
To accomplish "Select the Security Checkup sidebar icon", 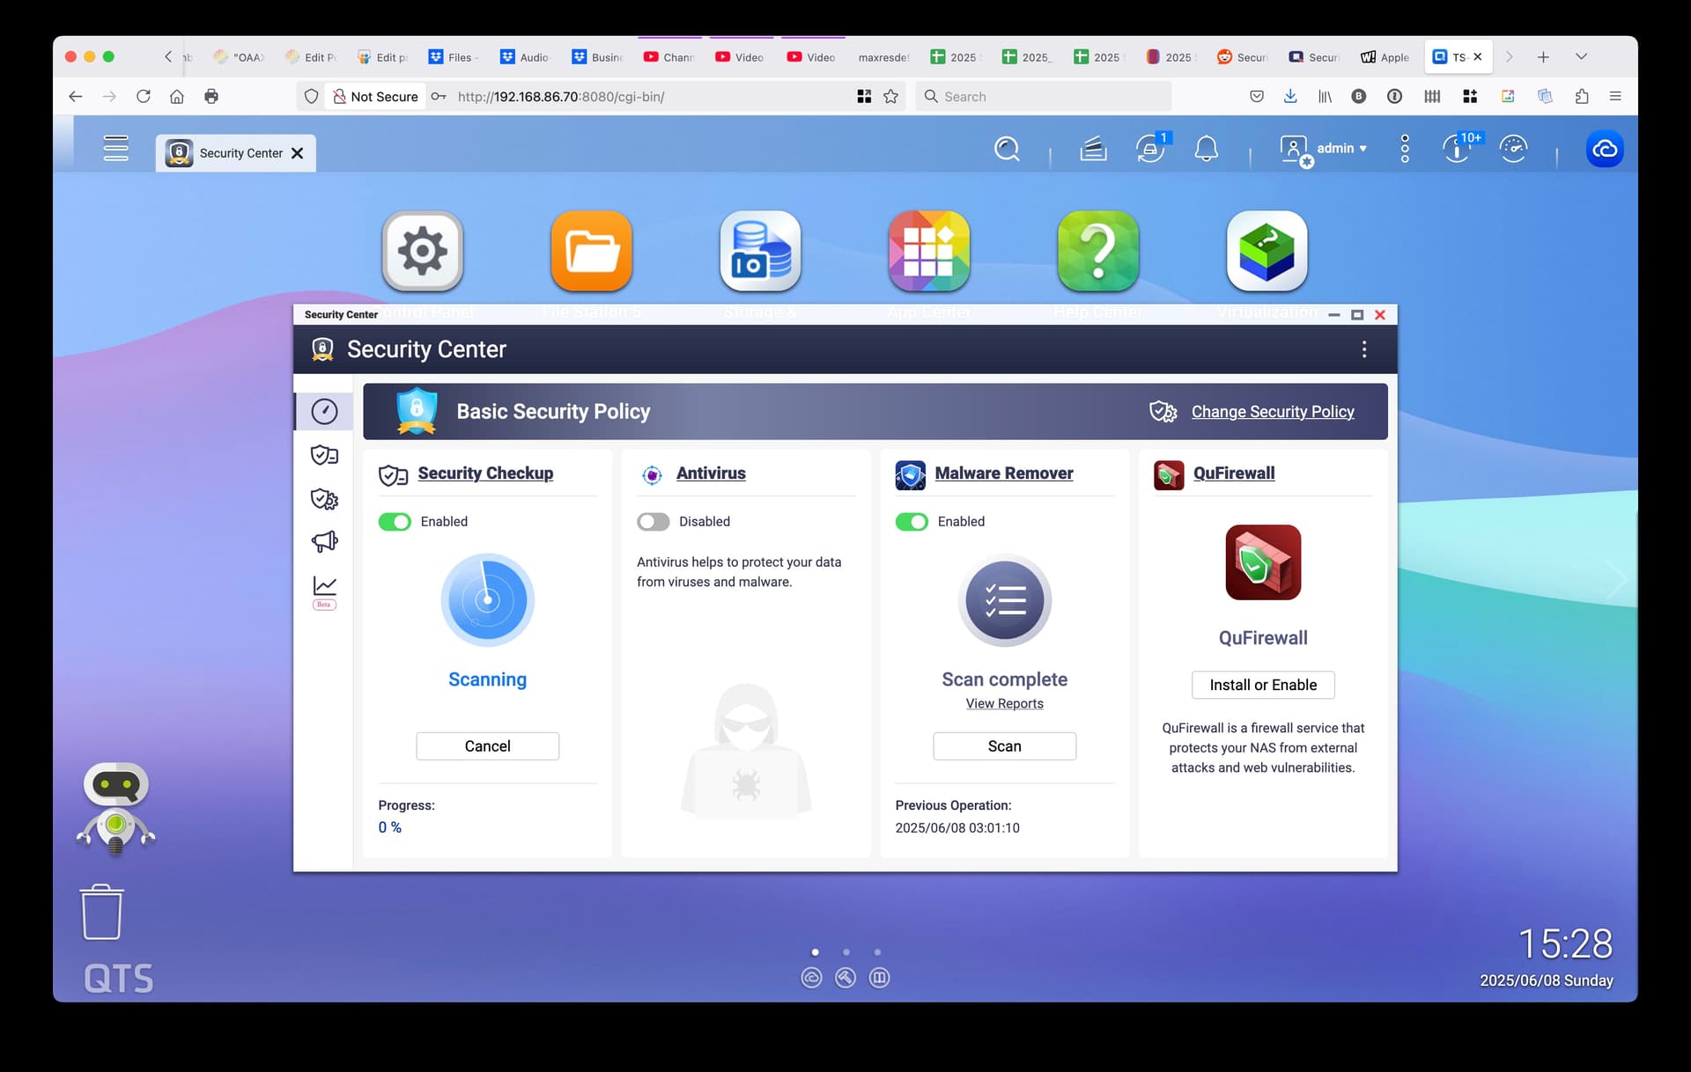I will pyautogui.click(x=324, y=455).
